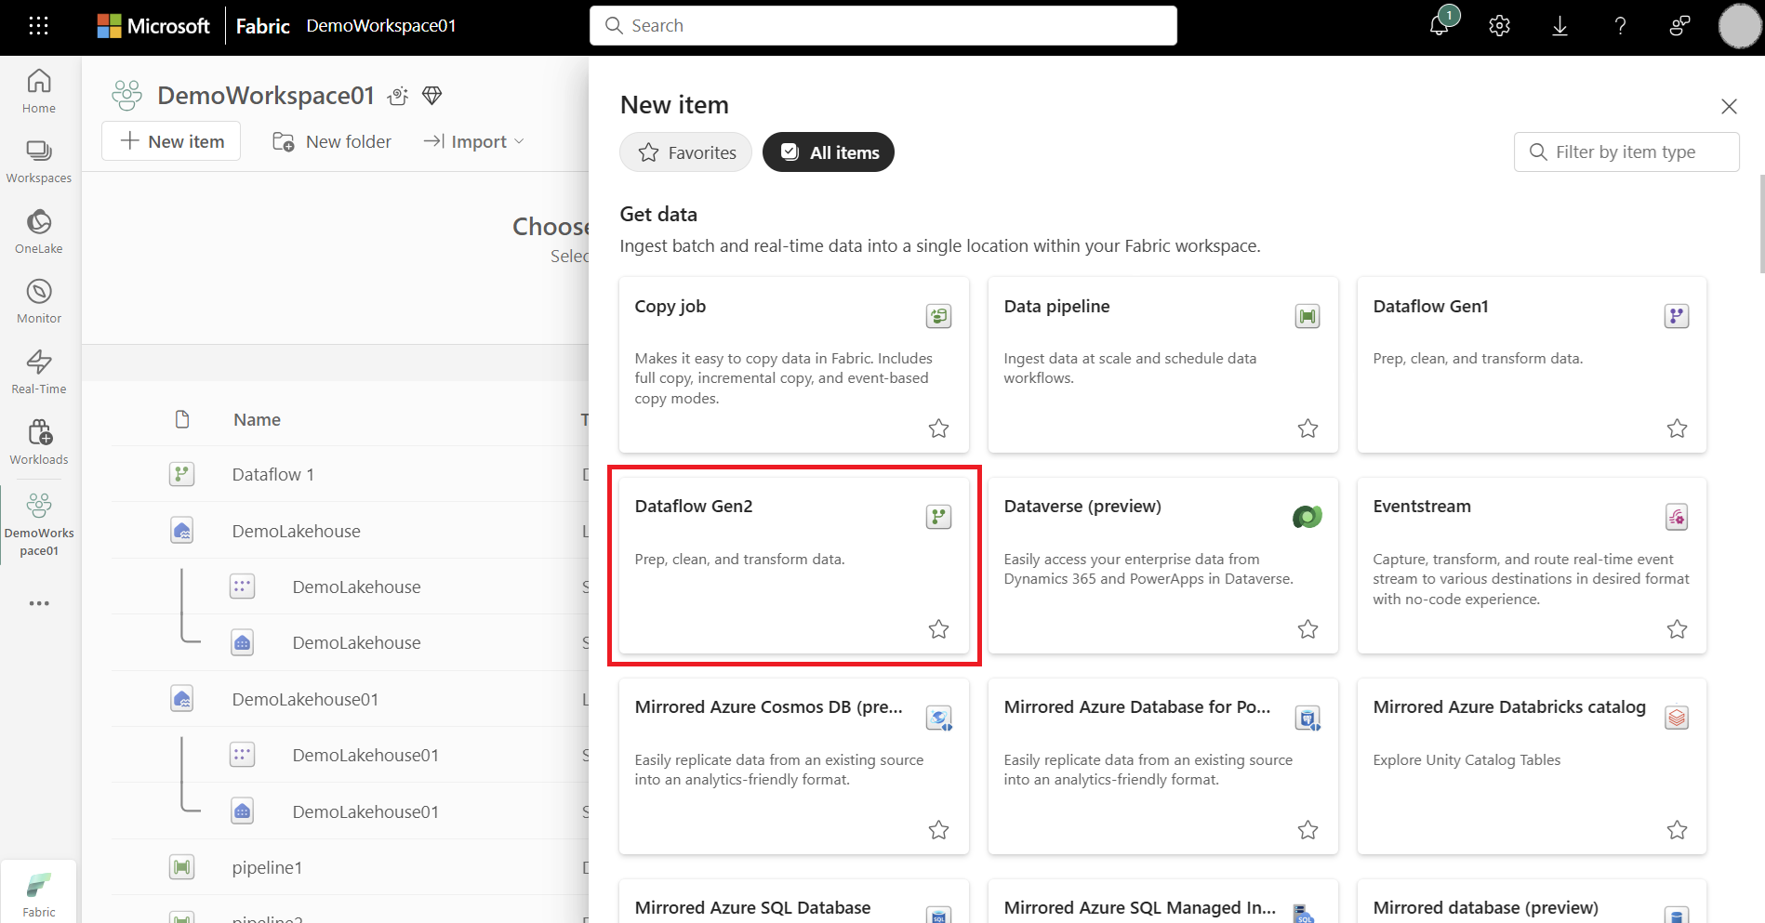
Task: Click the Dataflow Gen2 card icon
Action: click(x=938, y=517)
